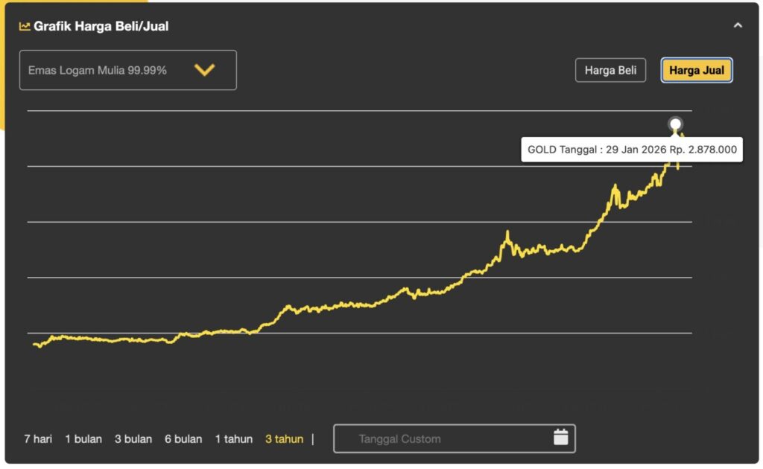Click the white data point marker on the chart
The image size is (763, 469).
(675, 124)
